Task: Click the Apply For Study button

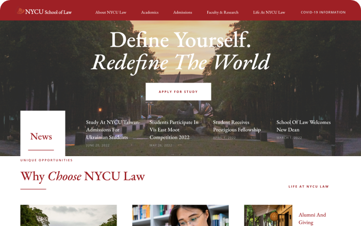Action: point(178,91)
